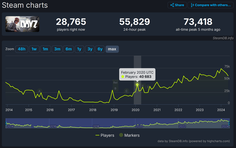The image size is (236, 148).
Task: Click the SteamDB.info watermark link
Action: (223, 38)
